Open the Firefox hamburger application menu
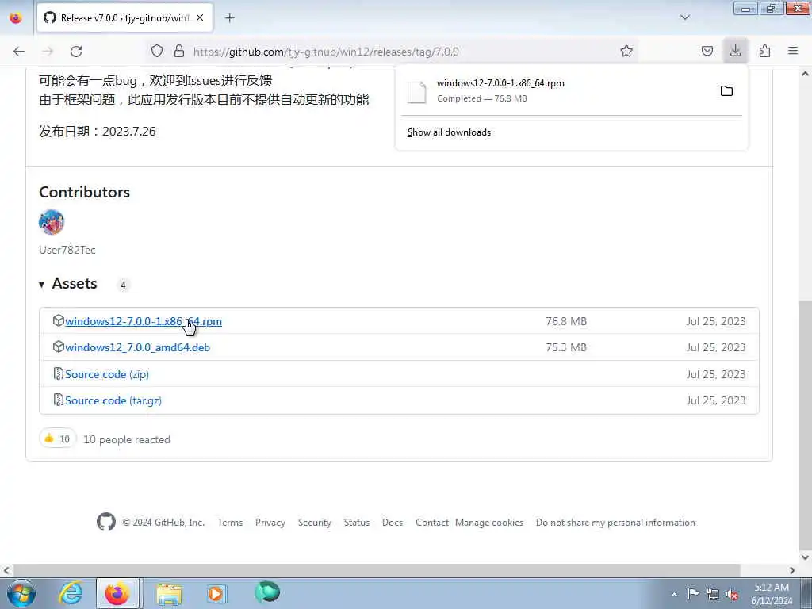Screen dimensions: 812x609 click(x=793, y=51)
